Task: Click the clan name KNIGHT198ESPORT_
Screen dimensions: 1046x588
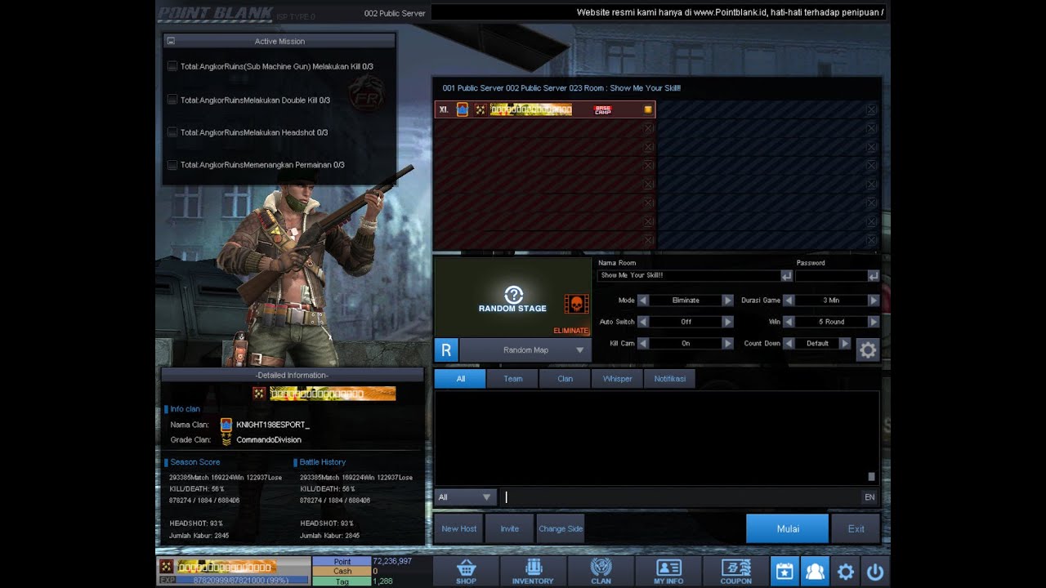Action: point(273,425)
